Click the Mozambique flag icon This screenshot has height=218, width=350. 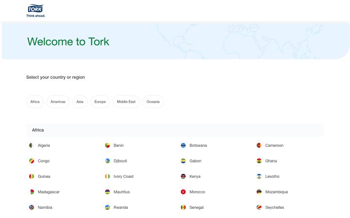tap(259, 192)
